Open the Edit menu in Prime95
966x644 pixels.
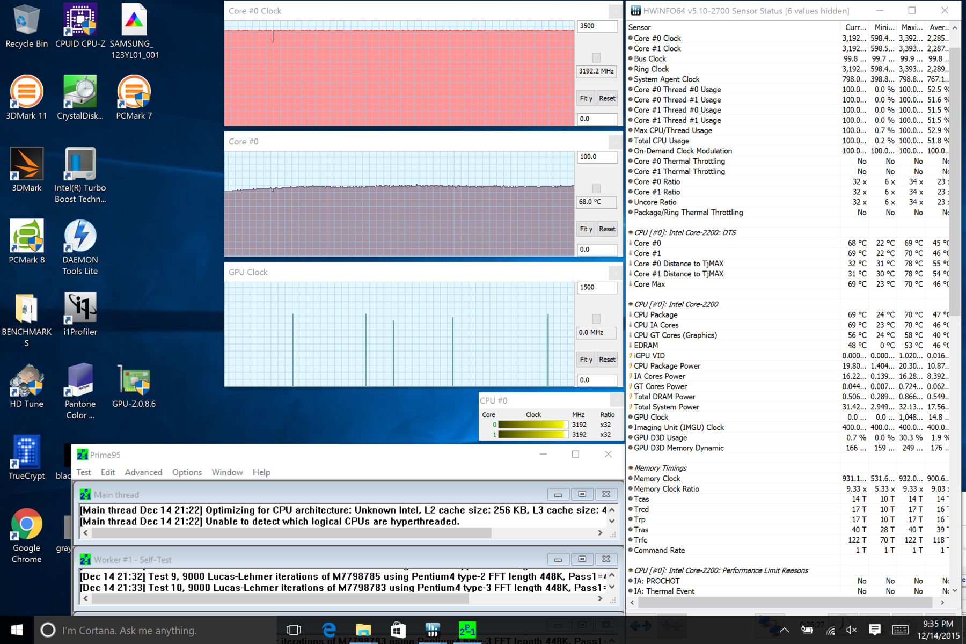(108, 472)
